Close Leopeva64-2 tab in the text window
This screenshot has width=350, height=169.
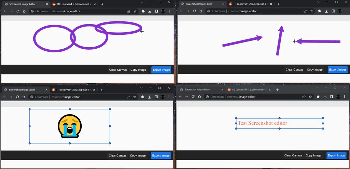(270, 90)
